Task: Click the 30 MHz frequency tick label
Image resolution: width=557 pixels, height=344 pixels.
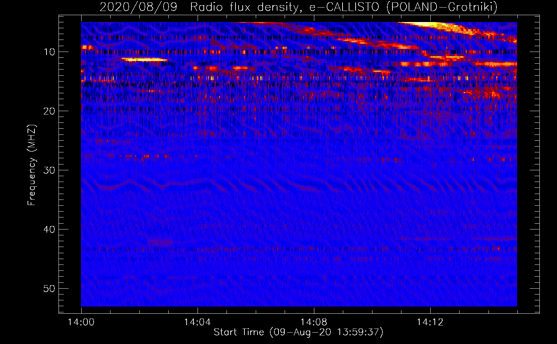Action: pyautogui.click(x=50, y=170)
